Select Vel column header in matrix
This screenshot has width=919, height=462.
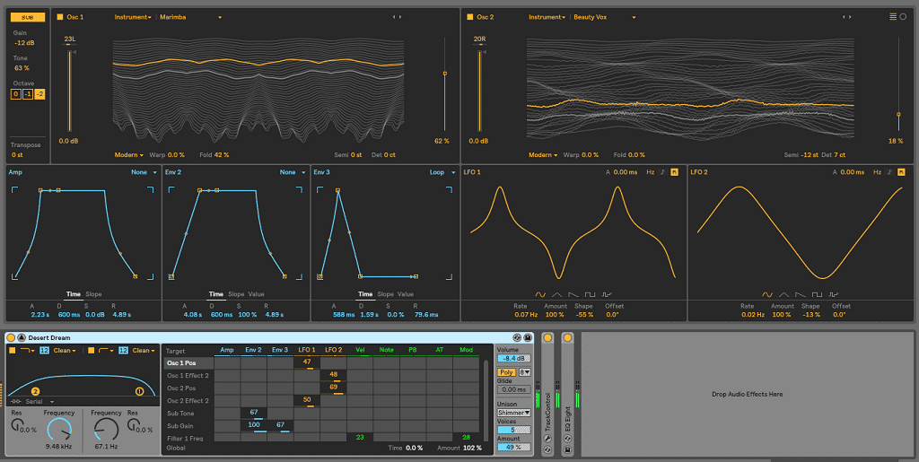(360, 350)
